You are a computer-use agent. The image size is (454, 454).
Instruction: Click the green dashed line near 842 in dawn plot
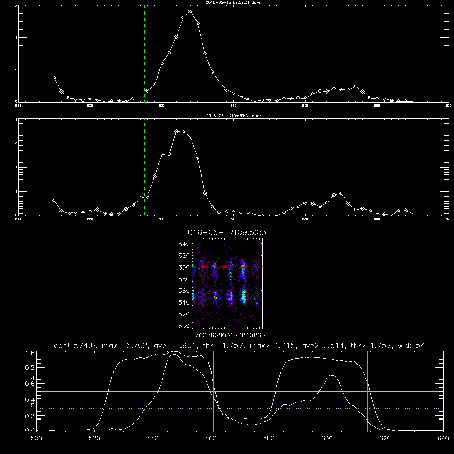click(x=251, y=54)
